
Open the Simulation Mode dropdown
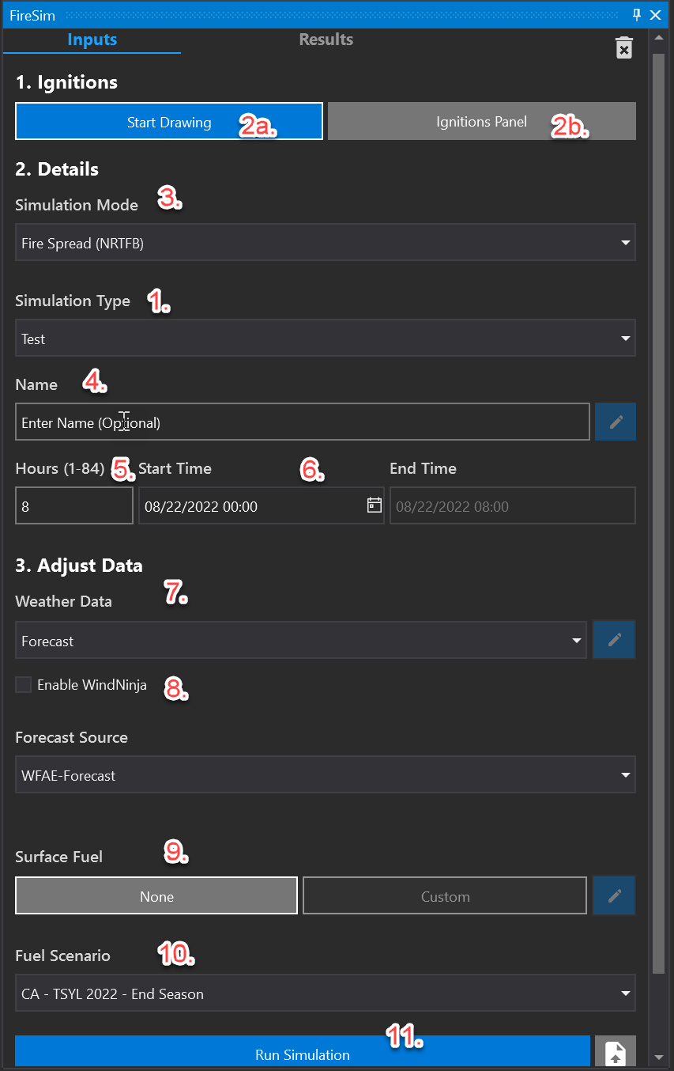[325, 243]
